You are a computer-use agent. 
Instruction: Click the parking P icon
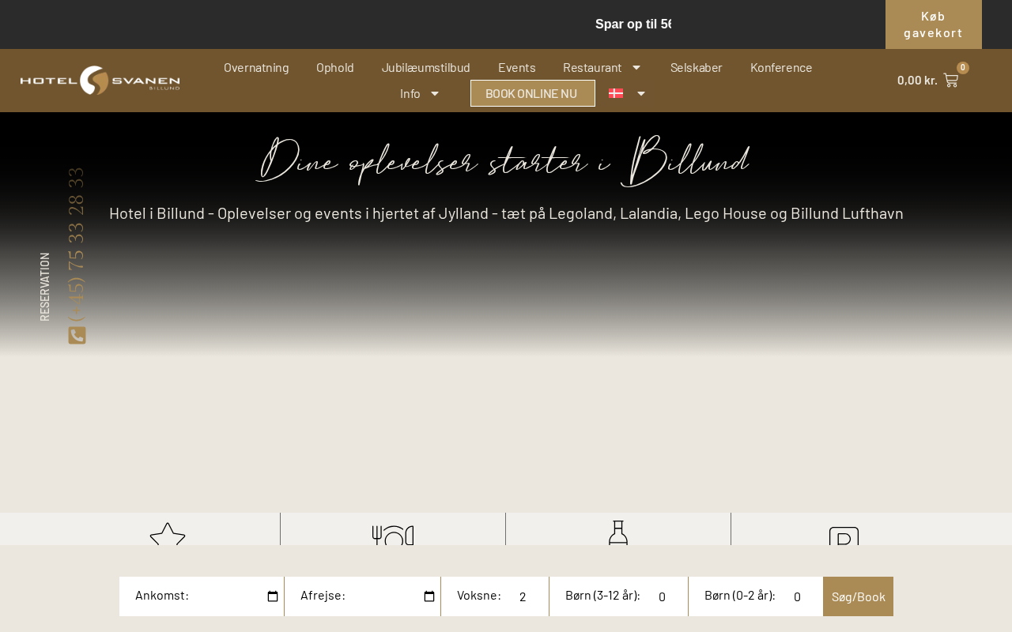(844, 536)
